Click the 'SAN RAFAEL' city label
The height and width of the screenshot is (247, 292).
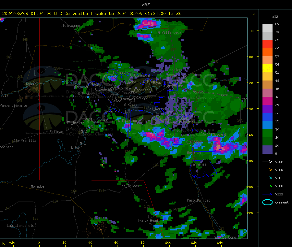pos(119,88)
